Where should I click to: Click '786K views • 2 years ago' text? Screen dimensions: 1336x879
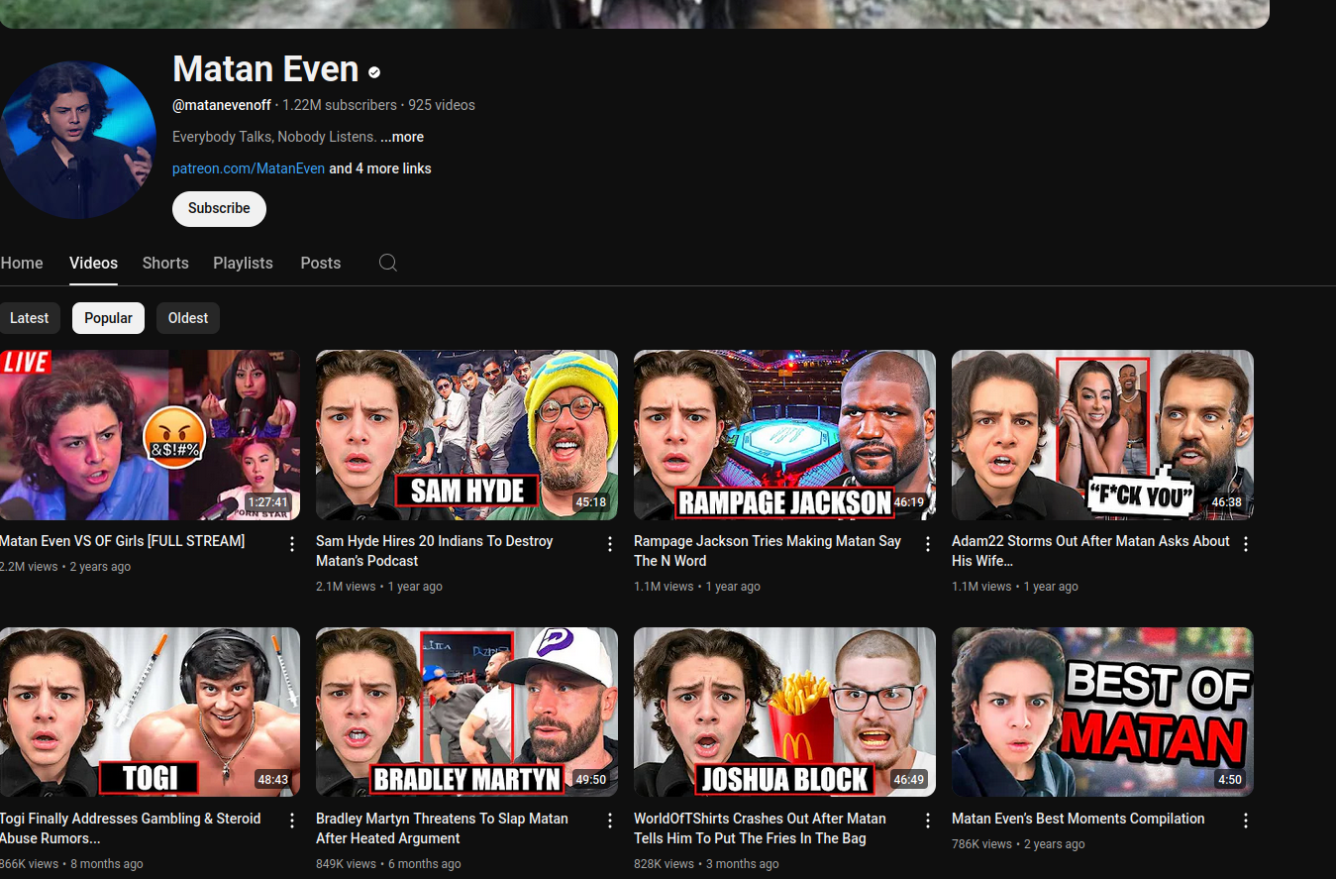1018,844
